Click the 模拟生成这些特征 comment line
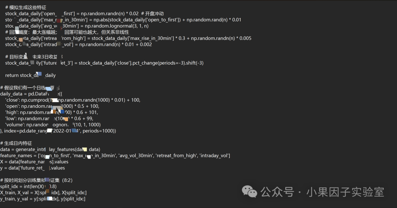This screenshot has width=397, height=208. (x=26, y=7)
